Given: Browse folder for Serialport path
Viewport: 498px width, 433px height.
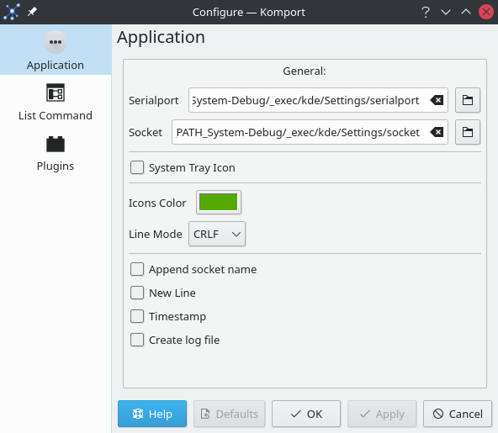Looking at the screenshot, I should pos(468,100).
